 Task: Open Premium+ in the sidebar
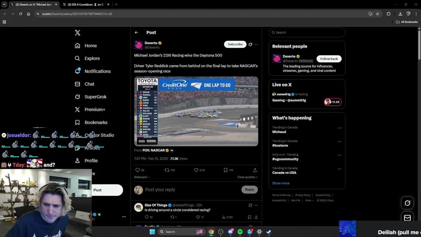pyautogui.click(x=90, y=110)
